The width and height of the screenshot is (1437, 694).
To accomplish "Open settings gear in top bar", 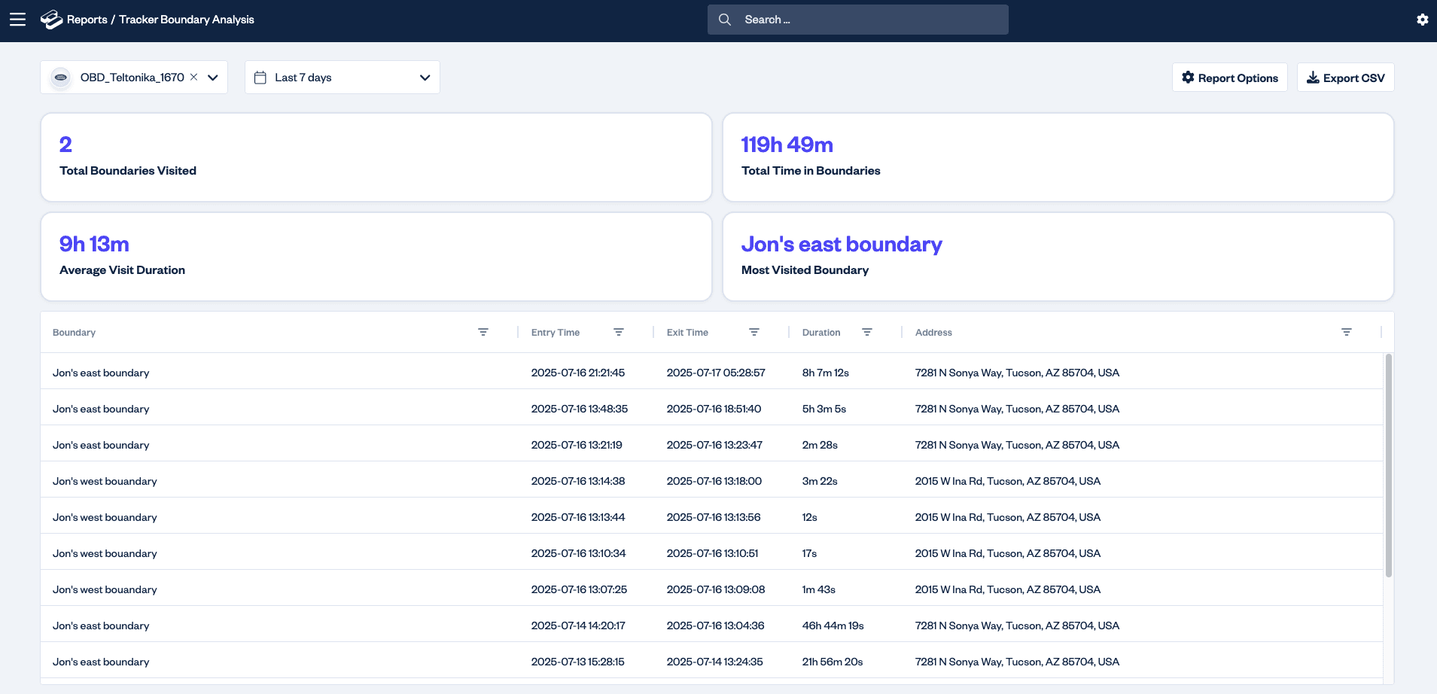I will click(1422, 20).
